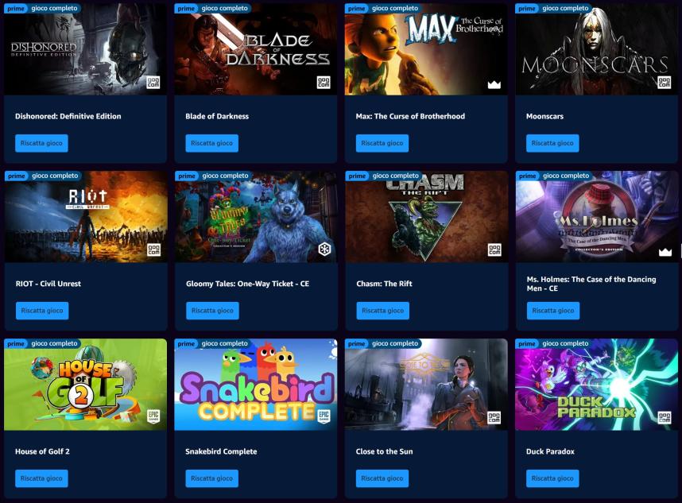This screenshot has width=682, height=503.
Task: Click the GOG icon on the Duck Paradox card
Action: click(x=665, y=417)
